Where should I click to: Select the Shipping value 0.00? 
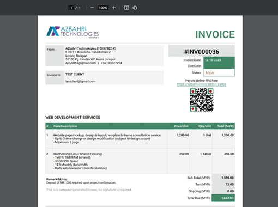click(x=231, y=191)
